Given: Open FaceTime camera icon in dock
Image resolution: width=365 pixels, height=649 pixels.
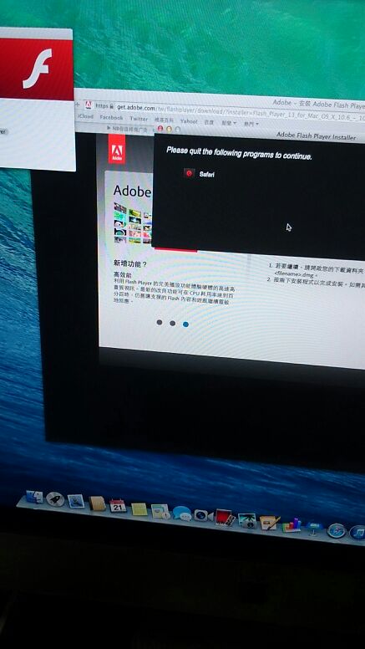Looking at the screenshot, I should pos(203,515).
